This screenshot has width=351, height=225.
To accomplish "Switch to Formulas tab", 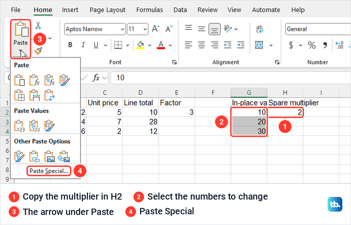I will (149, 10).
